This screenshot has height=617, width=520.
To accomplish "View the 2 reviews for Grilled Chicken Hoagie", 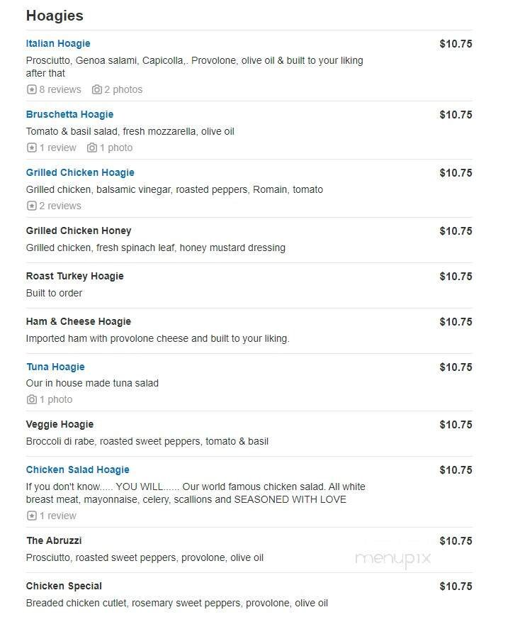I will pyautogui.click(x=60, y=206).
